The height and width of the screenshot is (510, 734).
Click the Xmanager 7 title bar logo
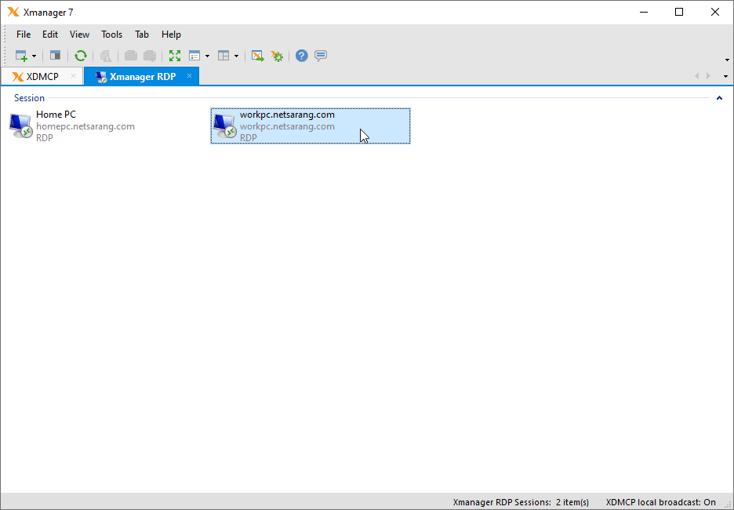[x=13, y=13]
